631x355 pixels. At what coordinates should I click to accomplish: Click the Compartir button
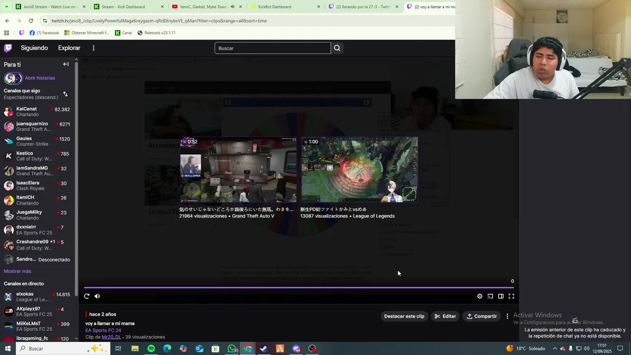point(482,316)
